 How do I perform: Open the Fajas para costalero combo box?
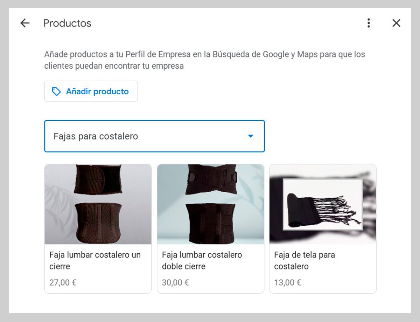click(154, 136)
